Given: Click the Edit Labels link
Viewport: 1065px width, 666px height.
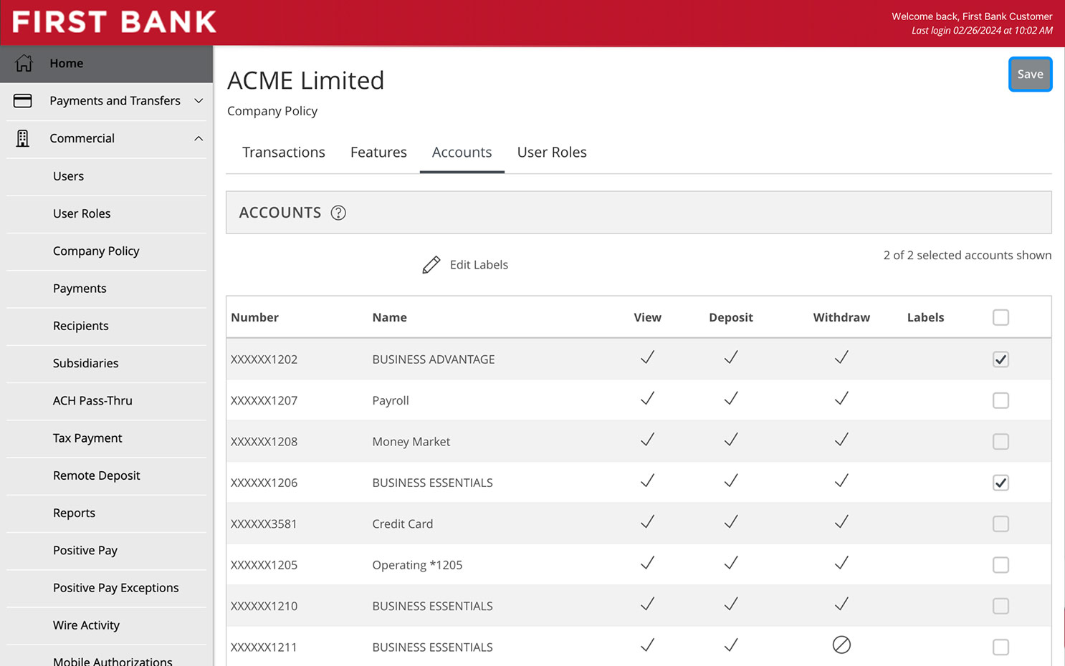Looking at the screenshot, I should (479, 265).
